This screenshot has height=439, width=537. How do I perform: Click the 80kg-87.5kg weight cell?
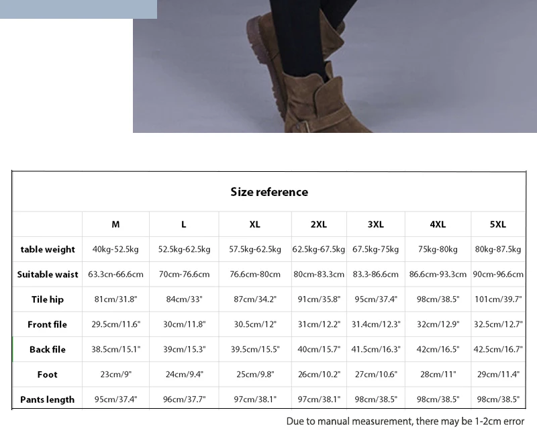click(498, 249)
